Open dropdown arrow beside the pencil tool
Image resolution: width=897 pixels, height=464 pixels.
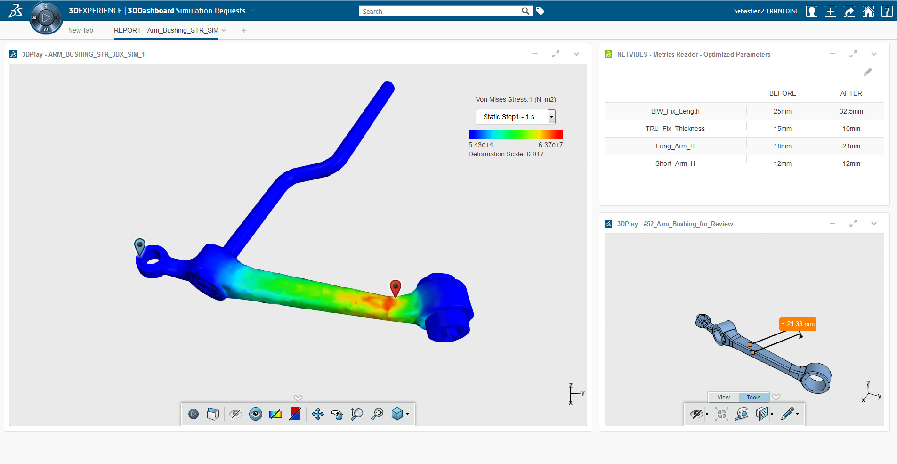pos(797,415)
